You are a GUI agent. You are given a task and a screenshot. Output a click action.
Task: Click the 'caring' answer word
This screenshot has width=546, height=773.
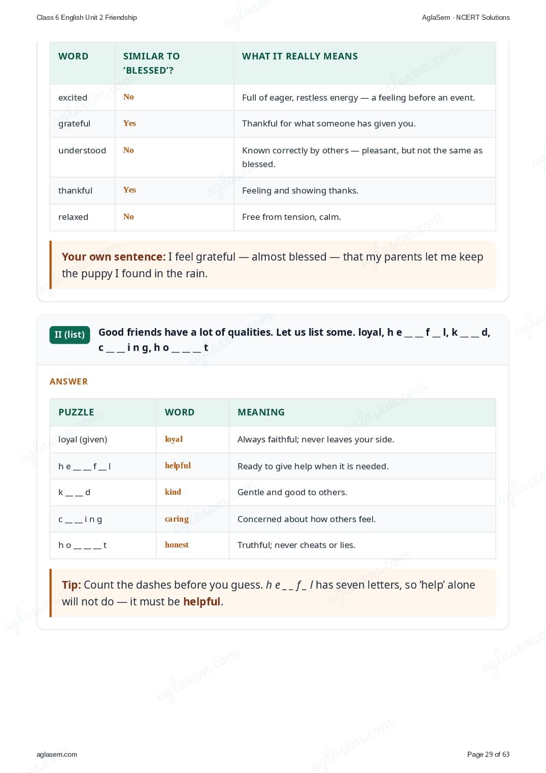177,519
